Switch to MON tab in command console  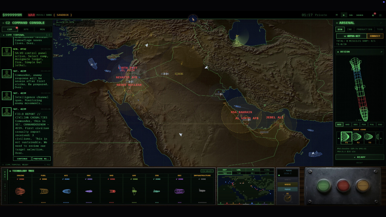click(42, 29)
